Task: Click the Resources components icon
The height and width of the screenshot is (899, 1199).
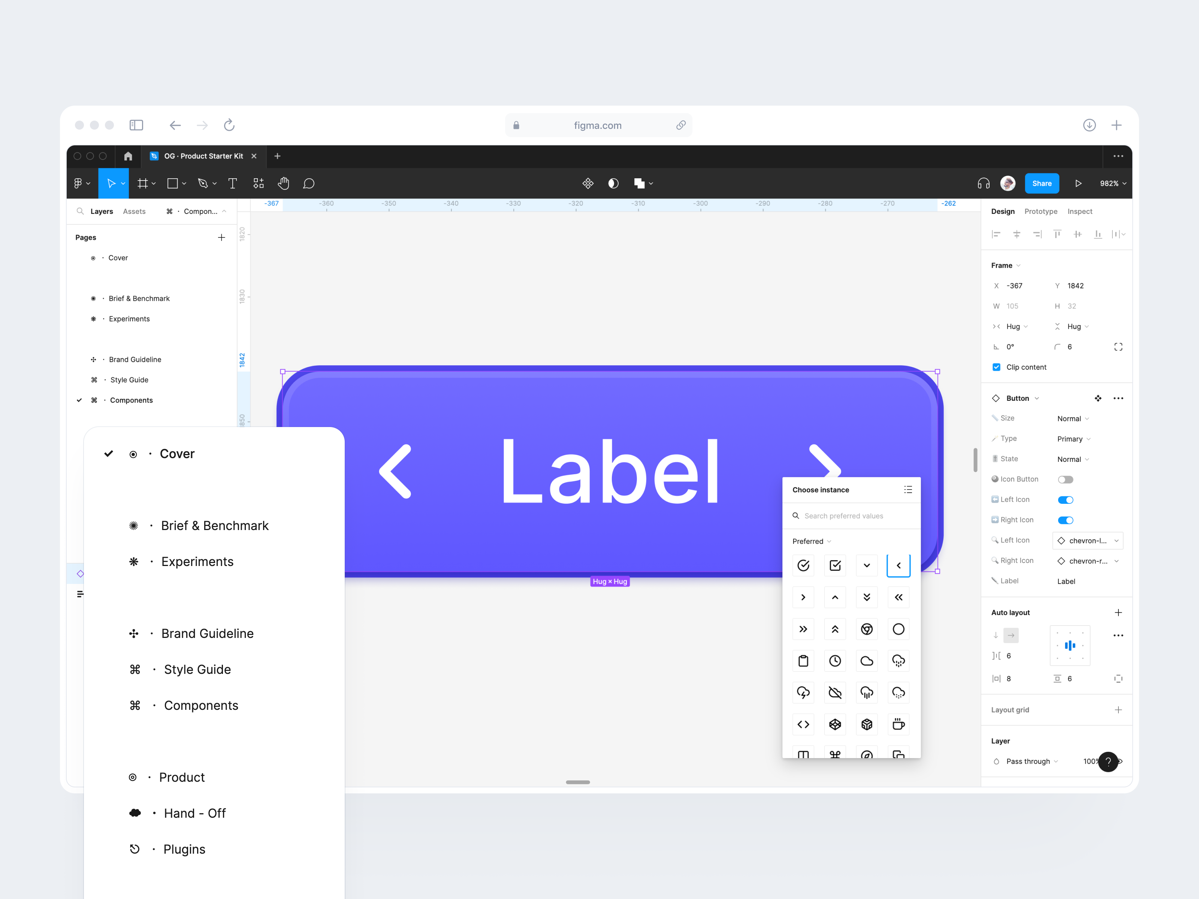Action: 259,184
